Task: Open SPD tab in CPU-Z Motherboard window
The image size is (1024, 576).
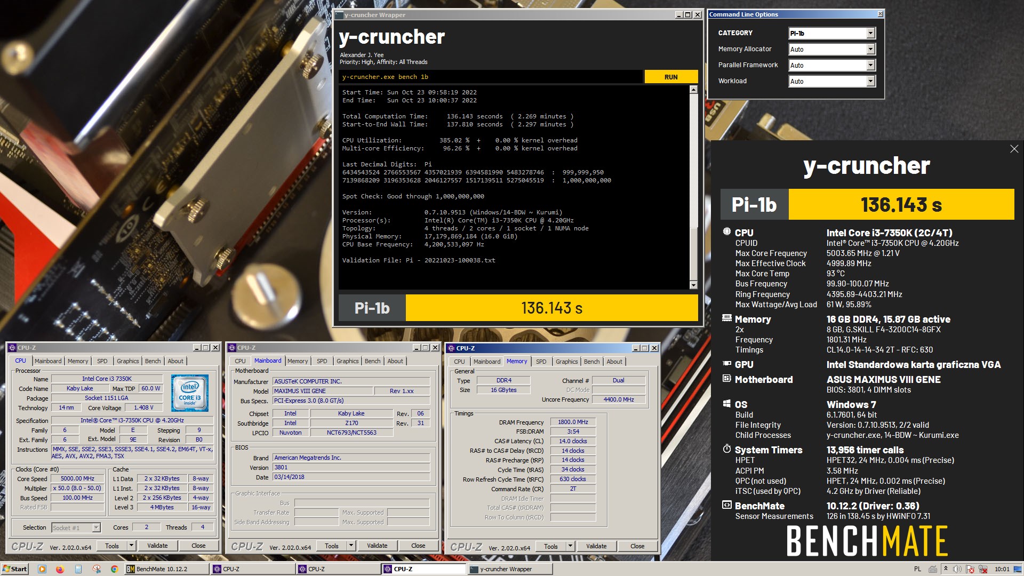Action: pyautogui.click(x=322, y=361)
